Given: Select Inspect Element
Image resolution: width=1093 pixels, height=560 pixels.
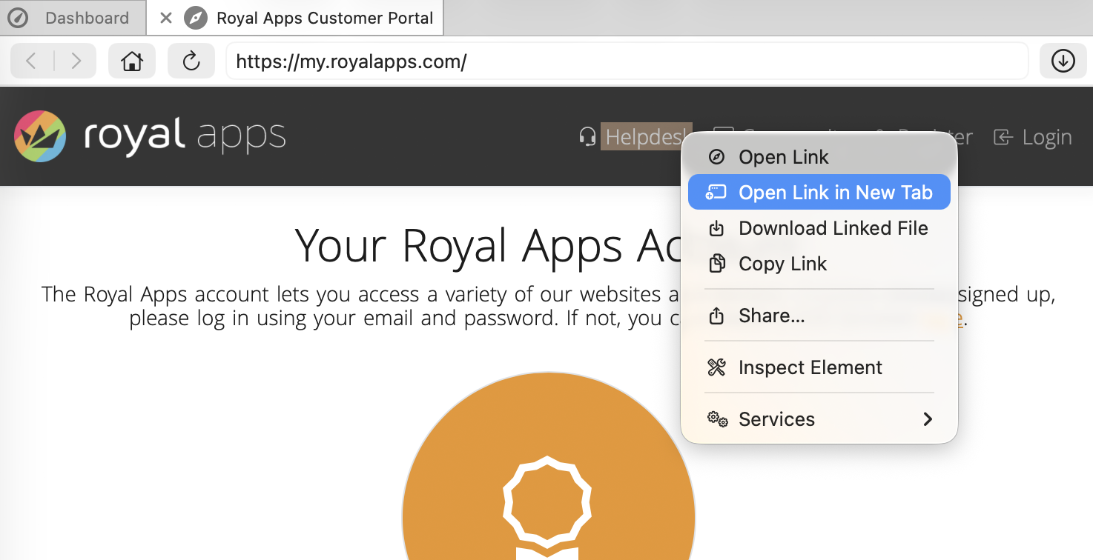Looking at the screenshot, I should [x=819, y=367].
